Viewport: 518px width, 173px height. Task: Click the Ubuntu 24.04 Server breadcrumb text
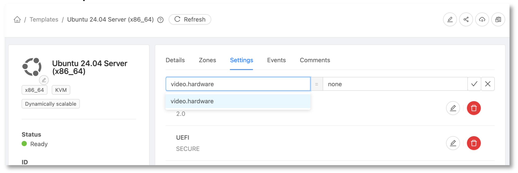pos(110,19)
